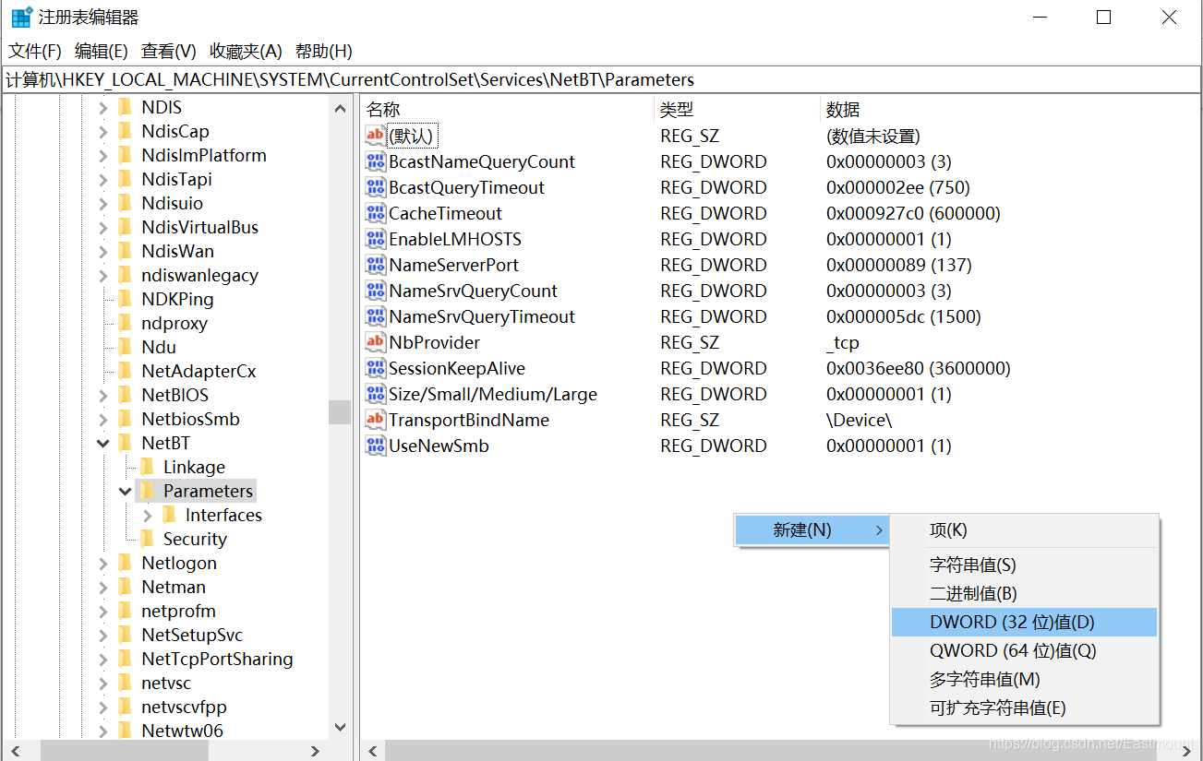Expand the Netman key
Screen dimensions: 1203x761
click(x=103, y=588)
